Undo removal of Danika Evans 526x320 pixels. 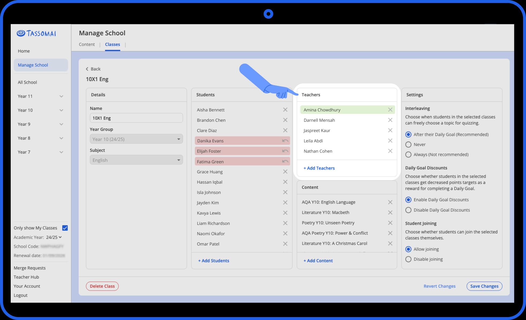click(x=285, y=141)
